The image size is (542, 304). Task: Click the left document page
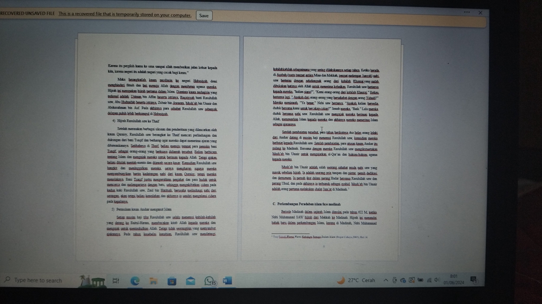click(158, 147)
